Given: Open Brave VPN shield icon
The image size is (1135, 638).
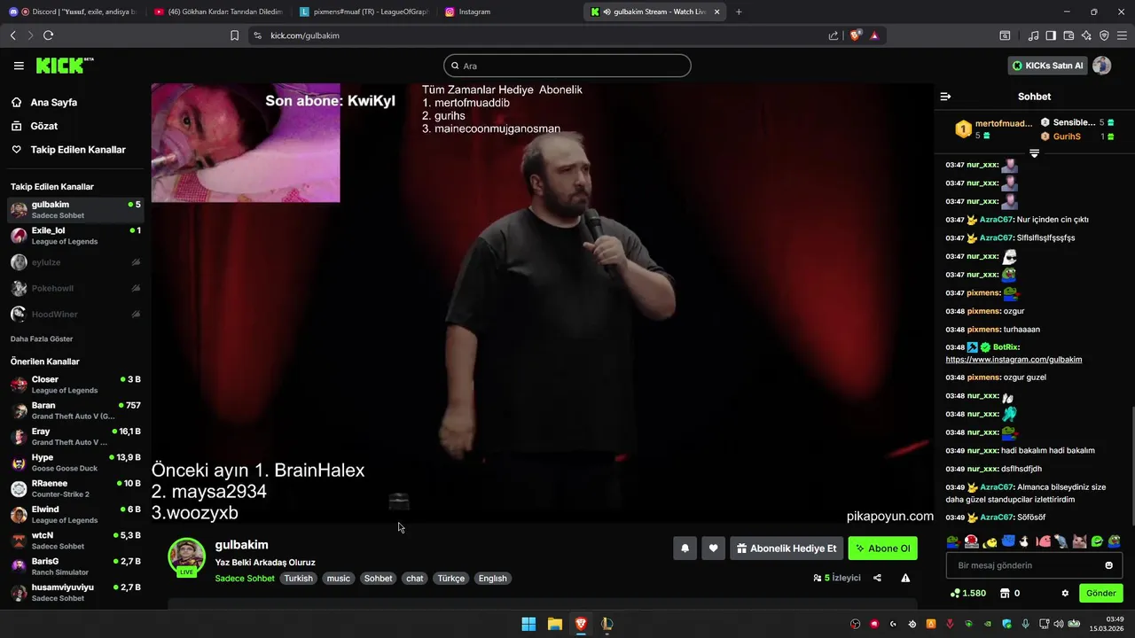Looking at the screenshot, I should tap(1104, 35).
